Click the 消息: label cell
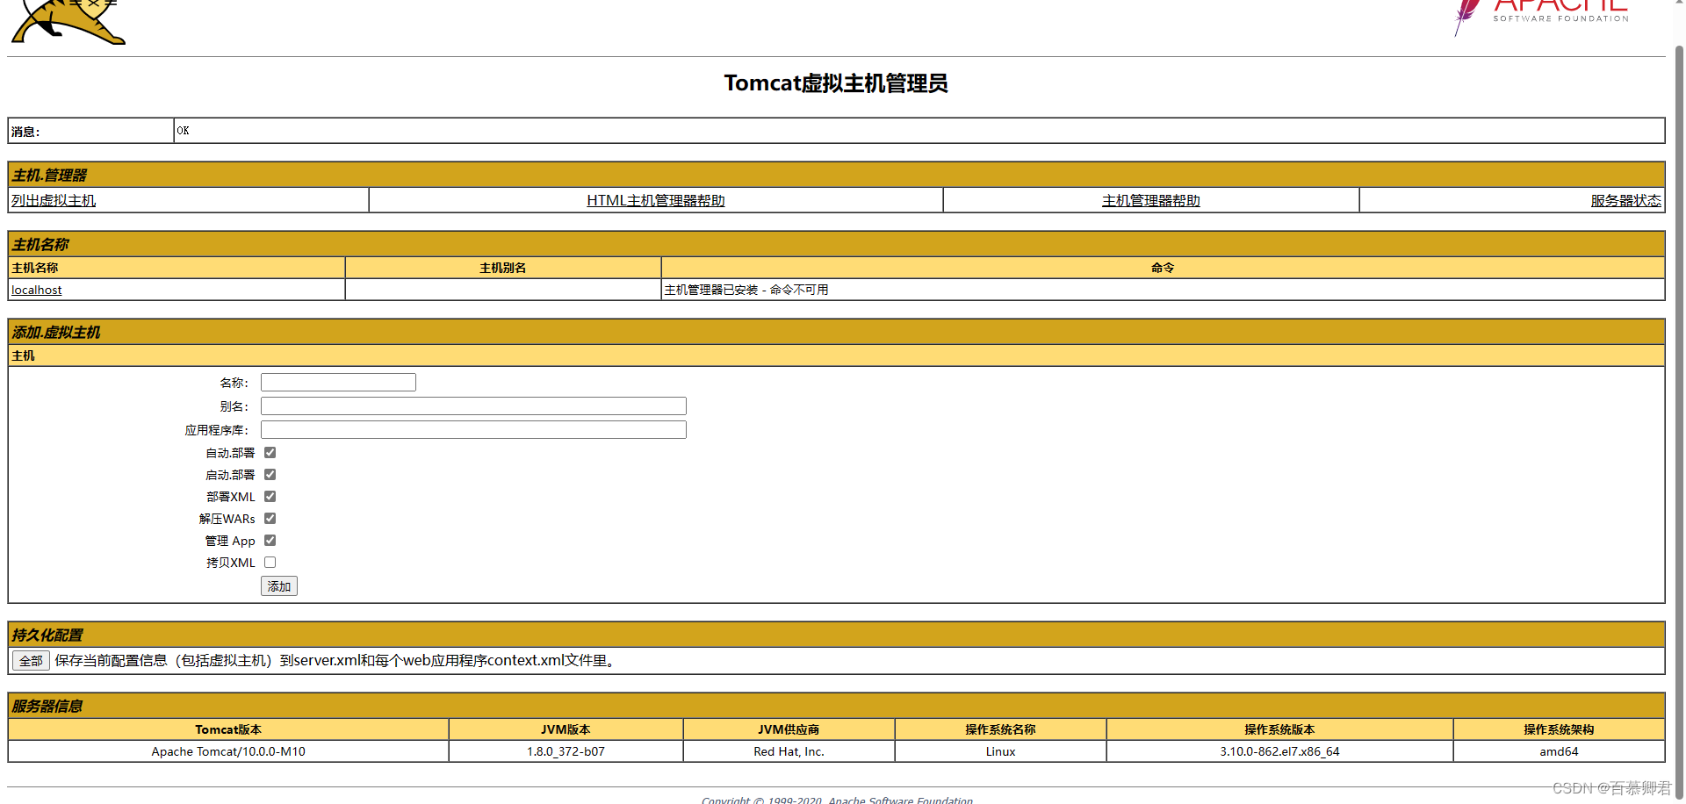 coord(90,131)
